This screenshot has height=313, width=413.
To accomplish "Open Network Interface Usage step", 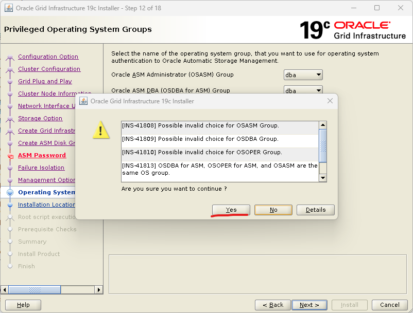I will (x=47, y=106).
